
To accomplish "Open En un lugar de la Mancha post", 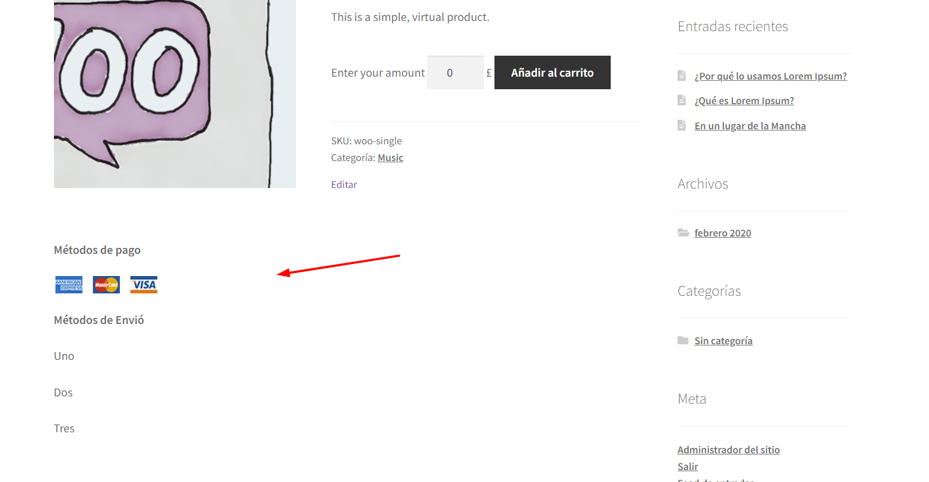I will point(750,126).
